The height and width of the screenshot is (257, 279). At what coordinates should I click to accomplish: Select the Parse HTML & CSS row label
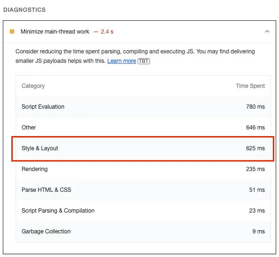click(46, 190)
